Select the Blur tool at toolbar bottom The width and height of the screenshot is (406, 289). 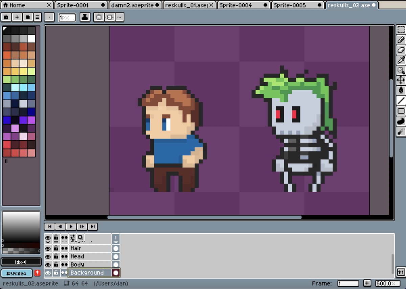tap(401, 131)
